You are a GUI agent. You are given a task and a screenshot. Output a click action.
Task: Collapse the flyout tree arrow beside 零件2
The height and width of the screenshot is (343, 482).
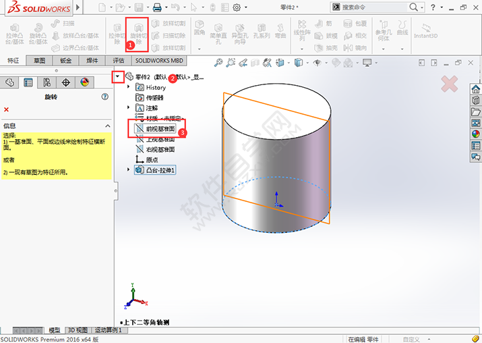(117, 77)
